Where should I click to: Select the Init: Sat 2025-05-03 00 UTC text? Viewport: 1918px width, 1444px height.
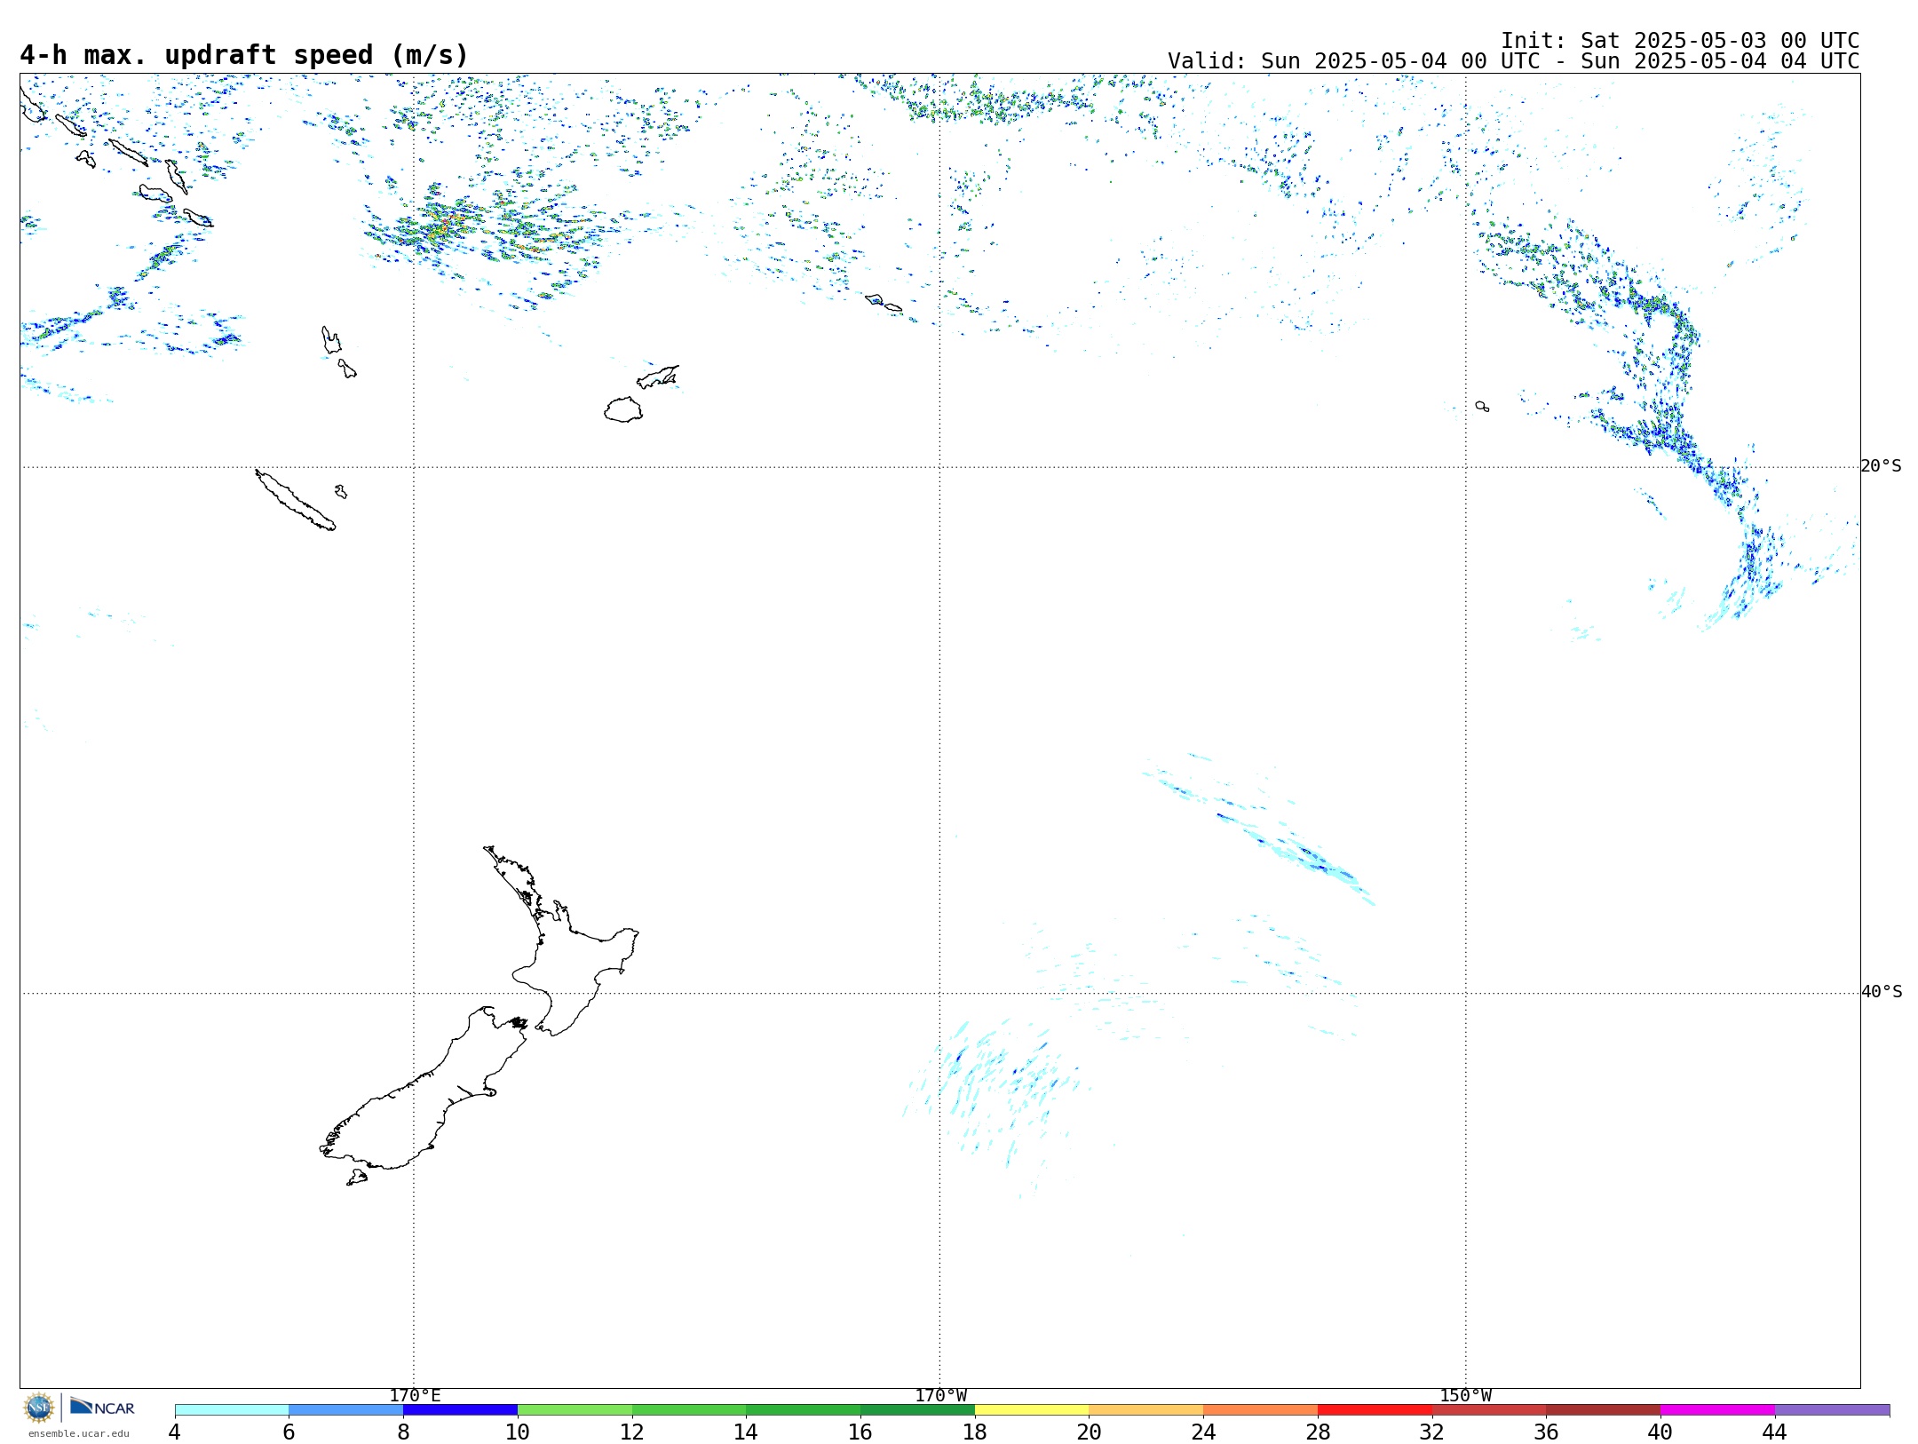(x=1680, y=41)
